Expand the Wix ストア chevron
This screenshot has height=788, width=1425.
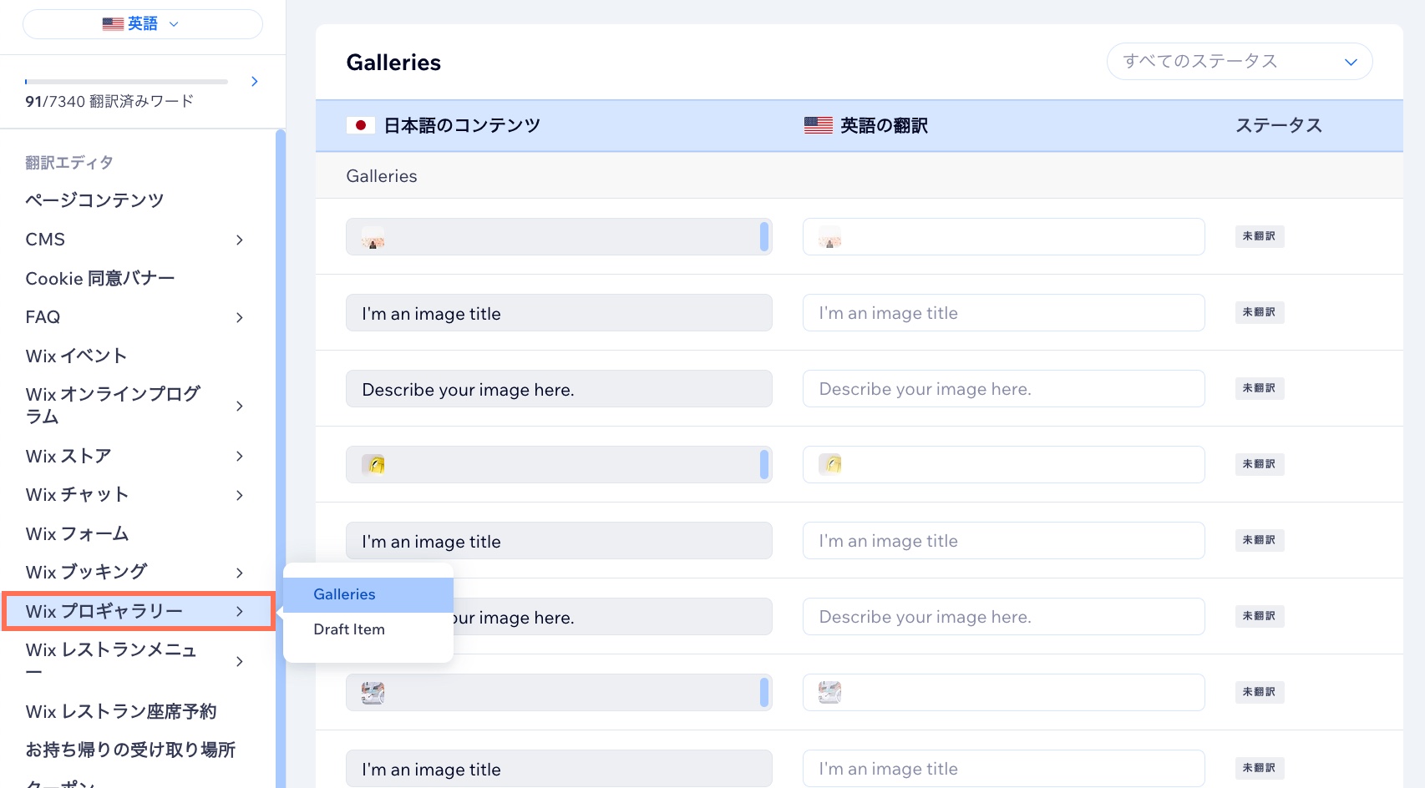pyautogui.click(x=240, y=457)
